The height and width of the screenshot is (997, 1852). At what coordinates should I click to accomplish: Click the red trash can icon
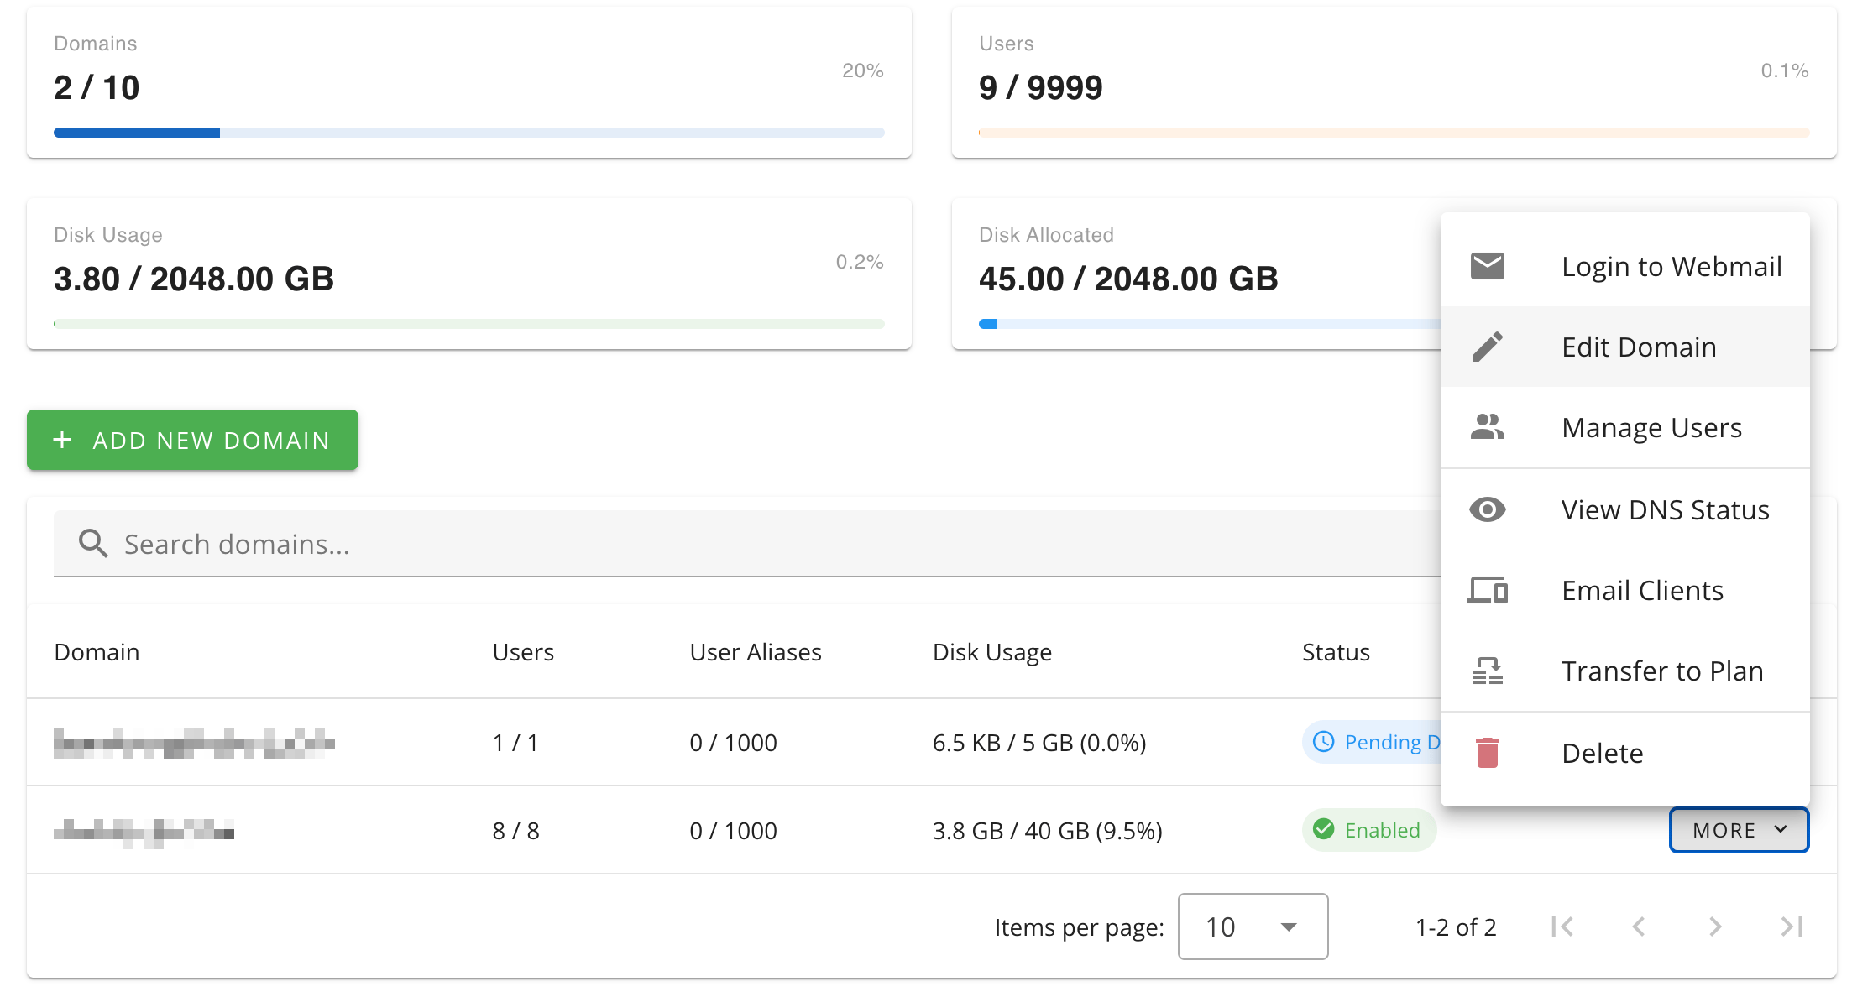pos(1487,753)
